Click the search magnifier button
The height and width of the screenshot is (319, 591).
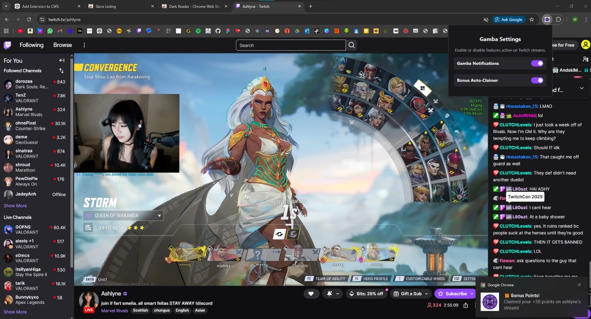[352, 45]
